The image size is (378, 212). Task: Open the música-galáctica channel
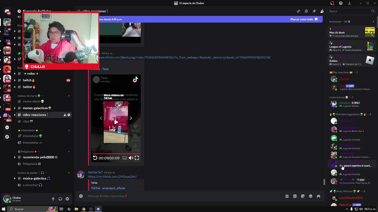pos(44,178)
